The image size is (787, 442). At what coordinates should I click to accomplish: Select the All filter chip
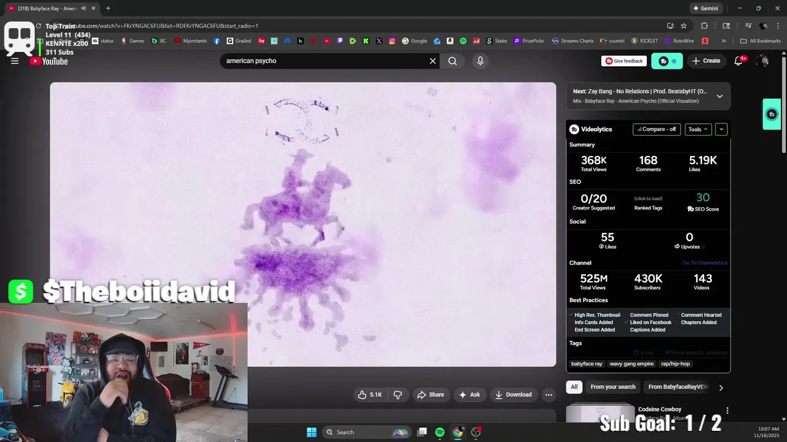574,387
